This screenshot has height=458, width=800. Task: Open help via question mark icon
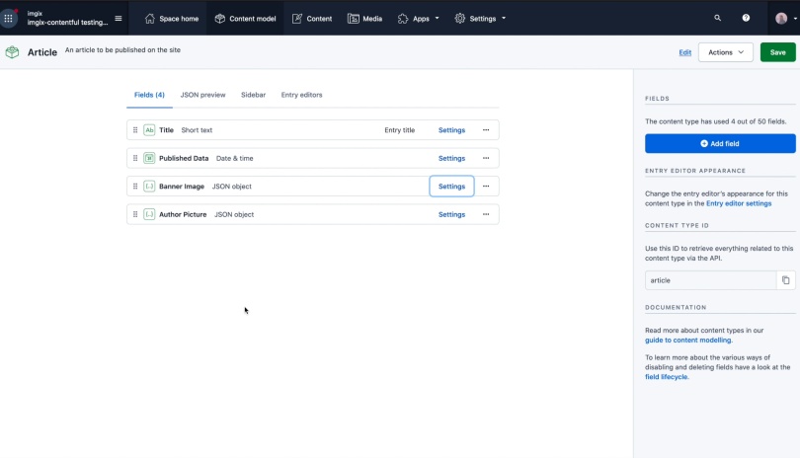coord(746,18)
